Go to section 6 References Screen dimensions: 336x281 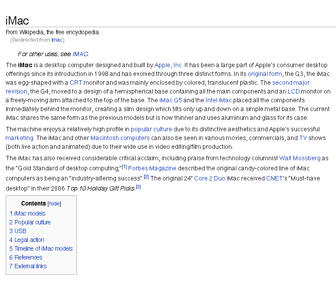coord(26,257)
